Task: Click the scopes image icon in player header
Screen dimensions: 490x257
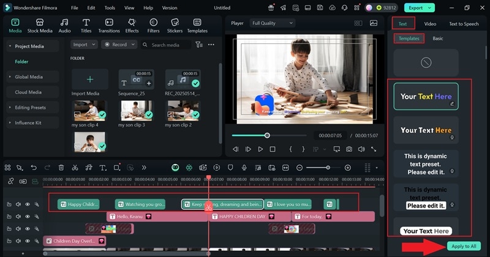Action: (374, 23)
